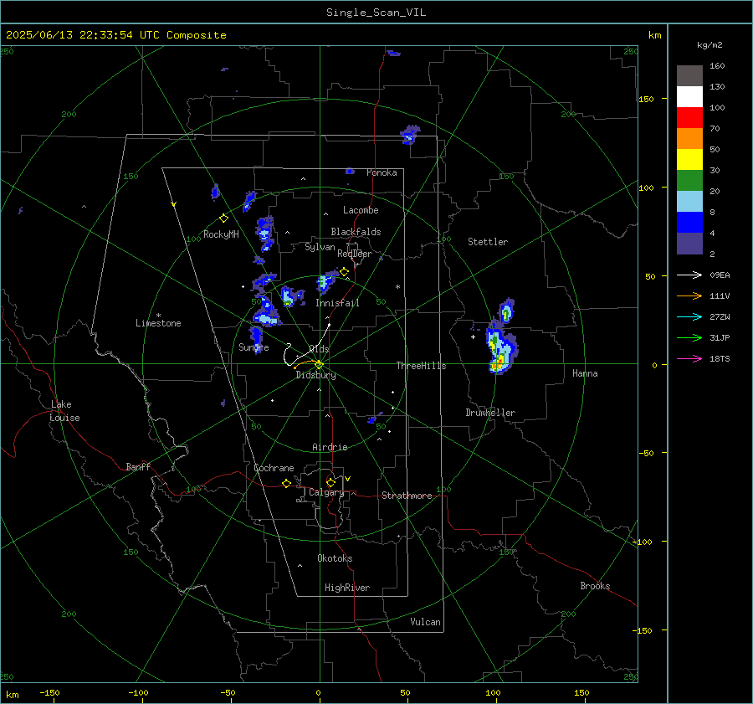Click the RockyMH label on map

(221, 234)
